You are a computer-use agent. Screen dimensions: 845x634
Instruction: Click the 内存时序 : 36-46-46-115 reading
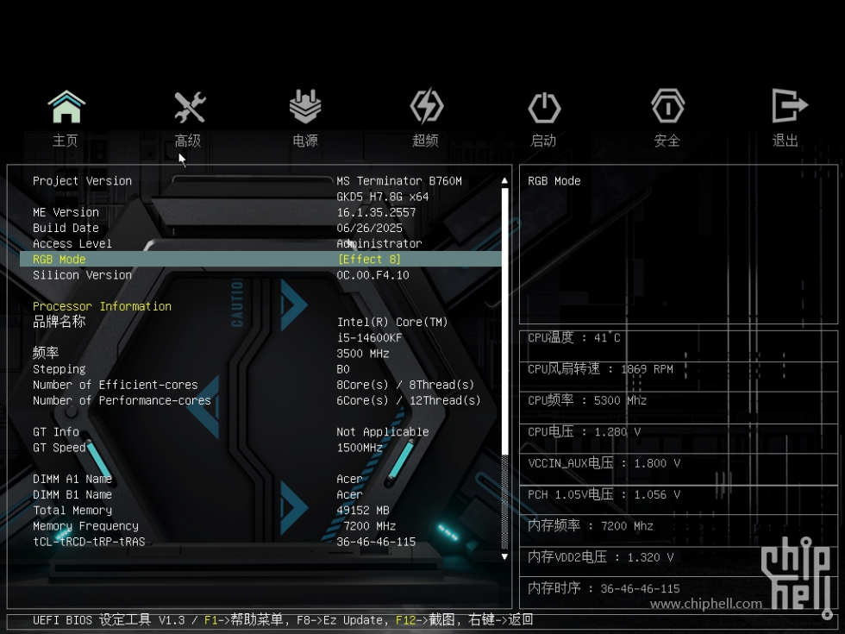coord(604,587)
